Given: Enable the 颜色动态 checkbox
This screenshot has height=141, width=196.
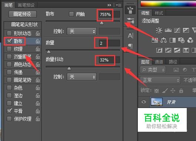Looking at the screenshot, I should [9, 64].
